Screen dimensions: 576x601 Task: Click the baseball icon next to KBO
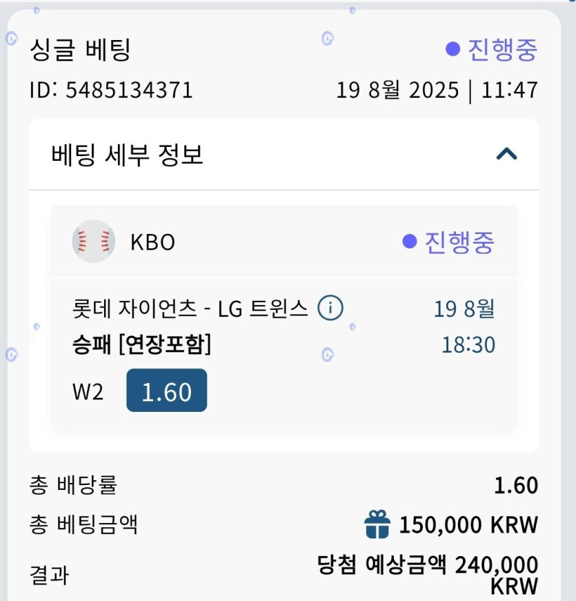pos(93,242)
